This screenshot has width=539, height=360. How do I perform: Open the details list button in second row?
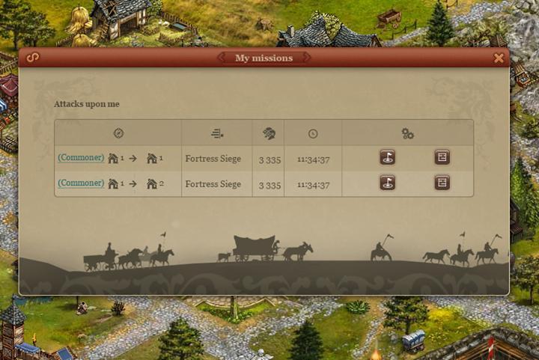(x=442, y=183)
